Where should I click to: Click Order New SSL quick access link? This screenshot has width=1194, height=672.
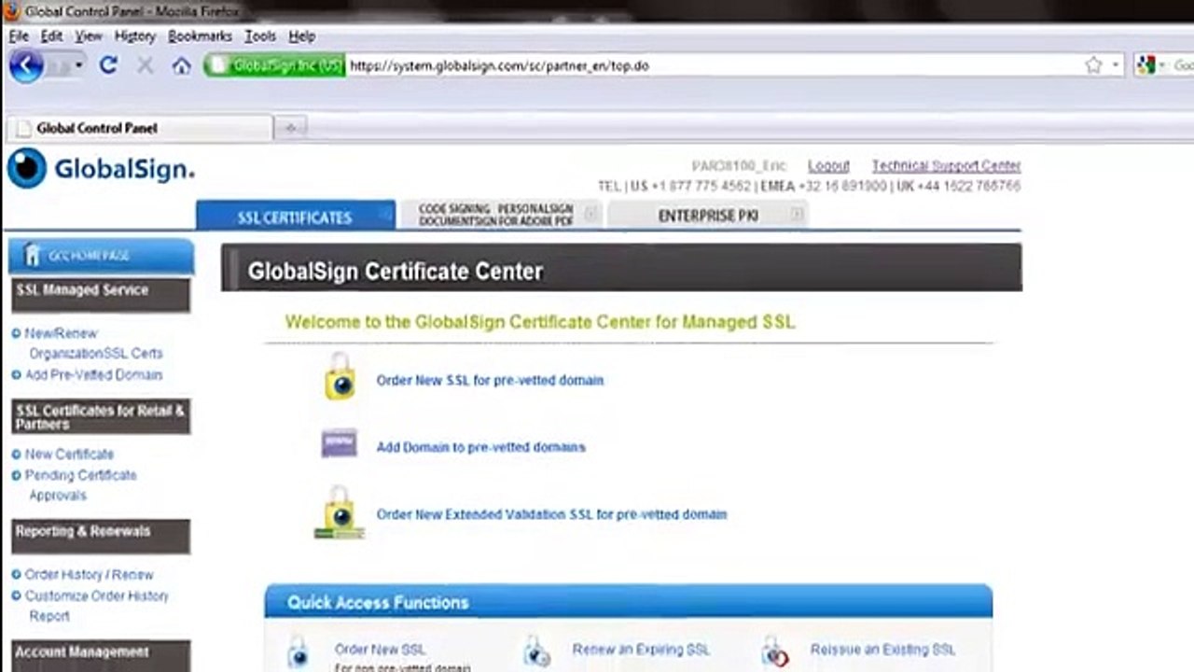(380, 650)
